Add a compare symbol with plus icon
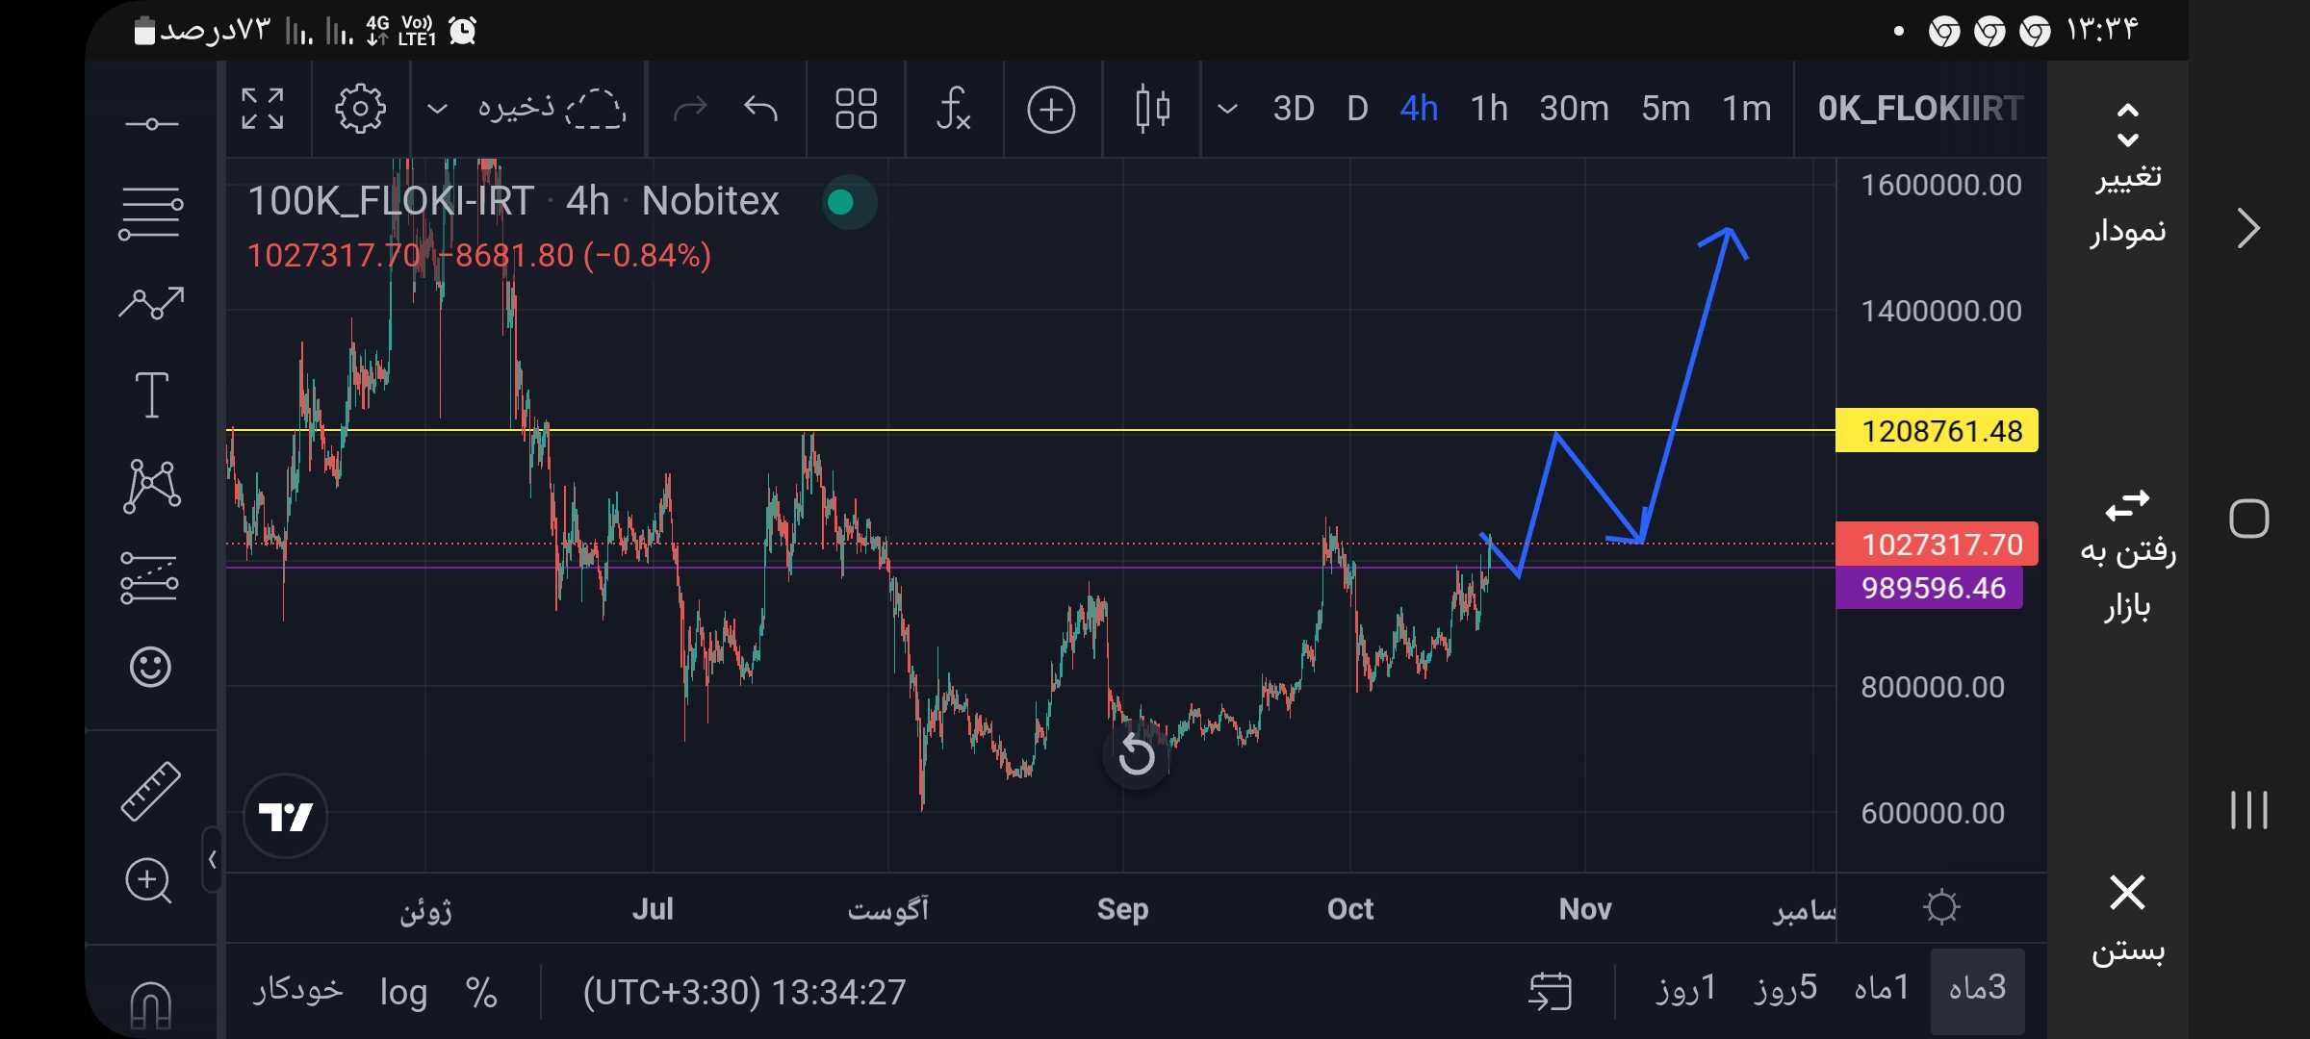The image size is (2310, 1039). pyautogui.click(x=1051, y=109)
